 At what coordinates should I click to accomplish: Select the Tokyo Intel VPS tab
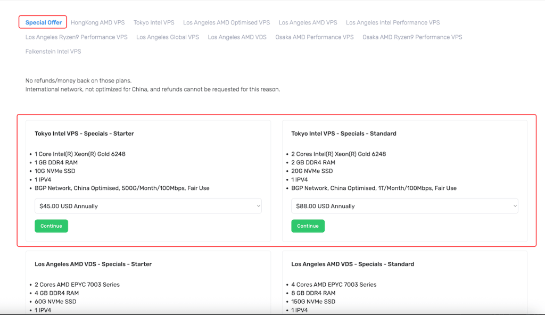(x=154, y=22)
